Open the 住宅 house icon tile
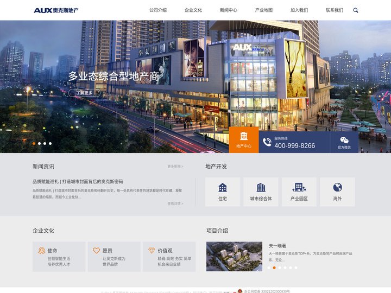Image resolution: width=391 pixels, height=293 pixels. (223, 192)
